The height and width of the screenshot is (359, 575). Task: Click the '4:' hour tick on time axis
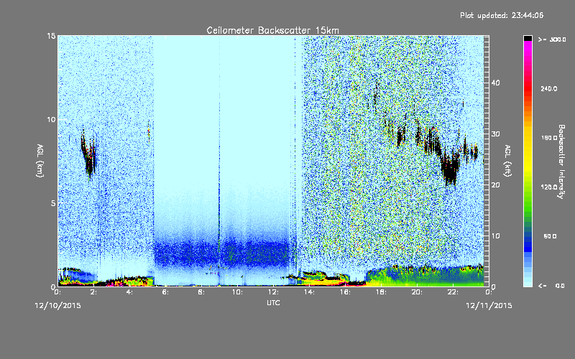(x=130, y=292)
